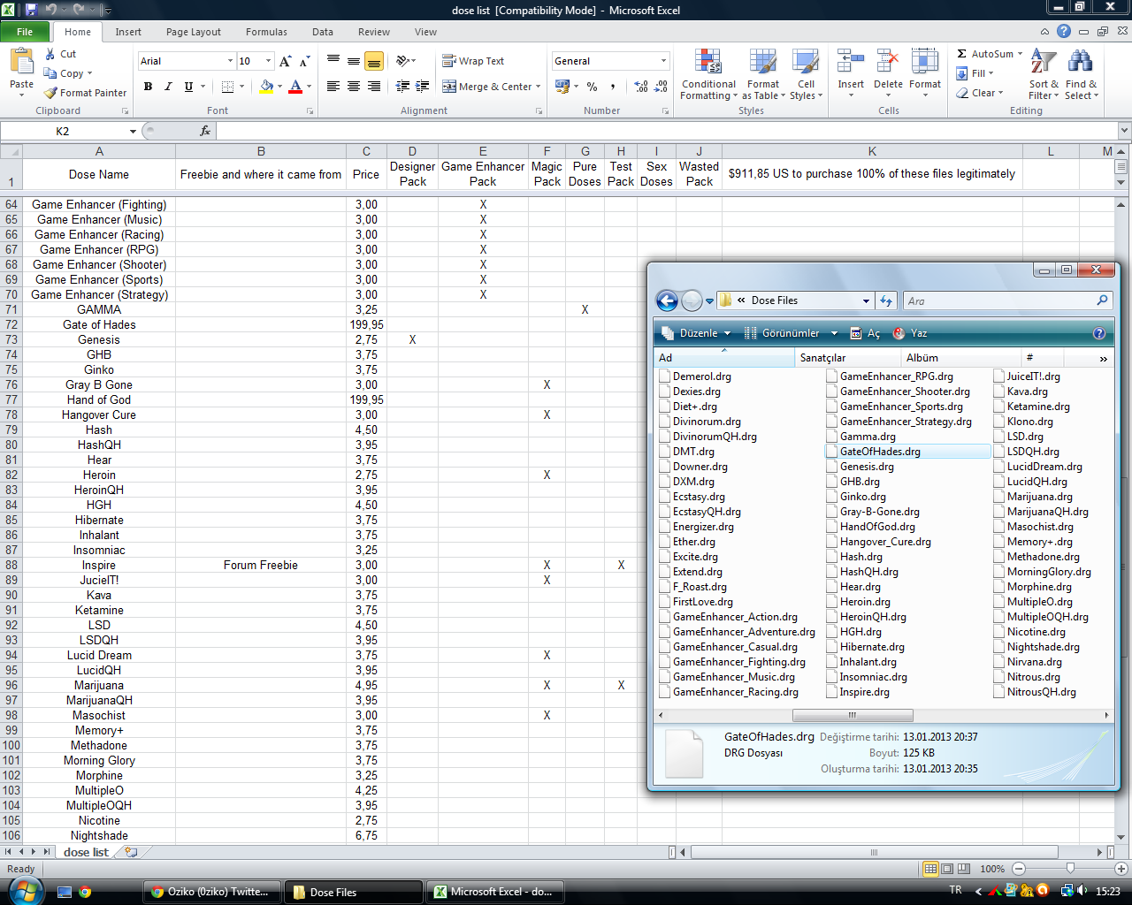Click the Increase Font Size icon
The image size is (1132, 905).
point(285,61)
